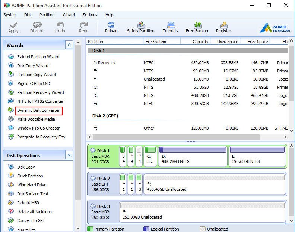Open the System menu
295x232 pixels.
10,15
